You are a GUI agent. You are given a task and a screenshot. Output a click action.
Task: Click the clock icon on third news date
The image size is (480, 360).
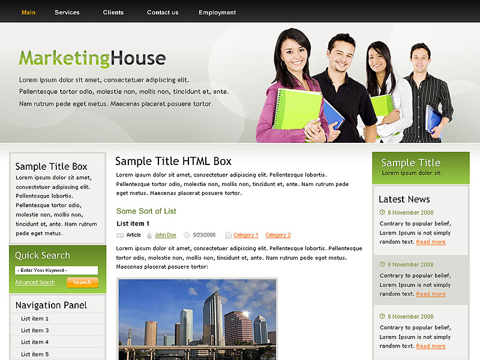tap(382, 316)
